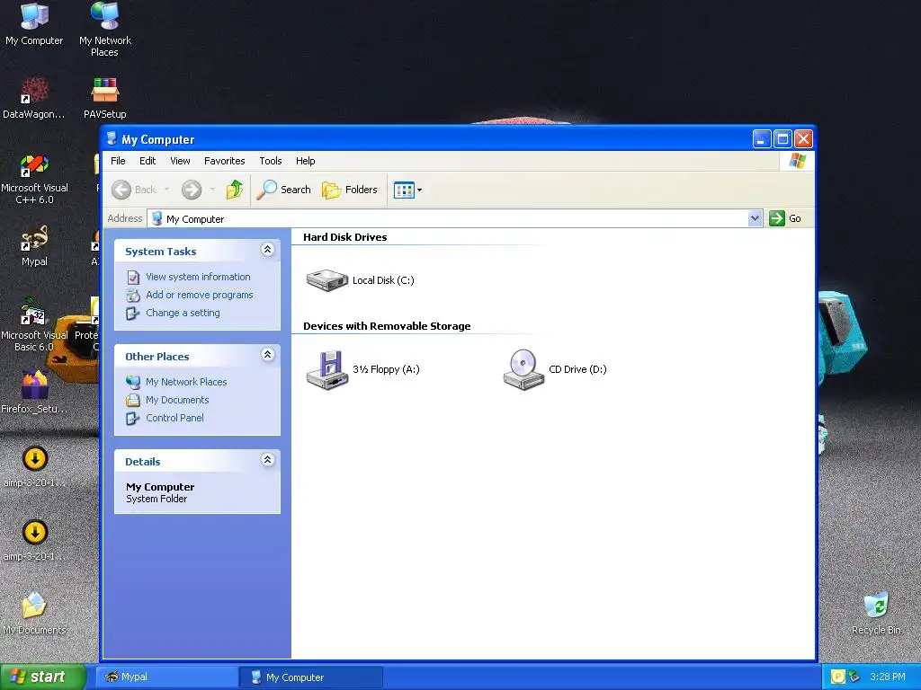Switch to Mypal taskbar button
This screenshot has height=690, width=921.
(x=166, y=677)
